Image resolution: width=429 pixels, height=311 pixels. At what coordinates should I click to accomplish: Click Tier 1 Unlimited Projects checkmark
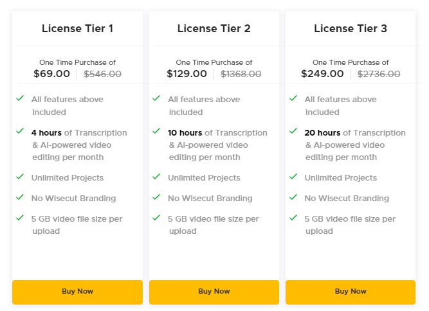tap(20, 176)
